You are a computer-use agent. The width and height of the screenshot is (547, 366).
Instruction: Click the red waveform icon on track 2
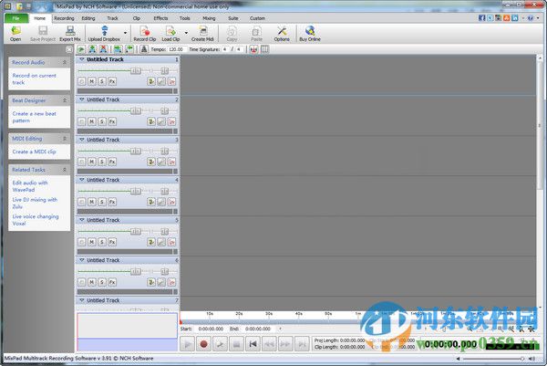(x=171, y=121)
